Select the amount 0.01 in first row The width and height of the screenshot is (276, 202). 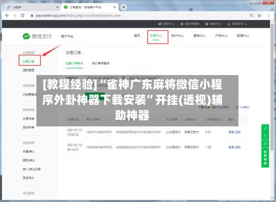pyautogui.click(x=208, y=132)
